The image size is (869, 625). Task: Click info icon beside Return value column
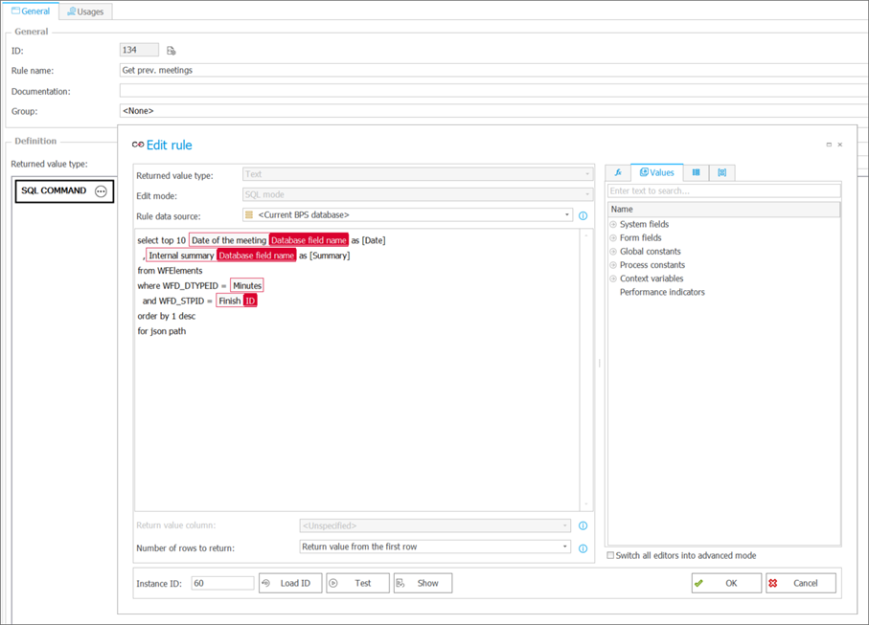tap(583, 525)
